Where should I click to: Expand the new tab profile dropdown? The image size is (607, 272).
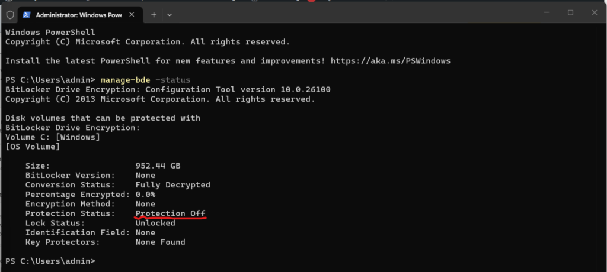coord(170,15)
